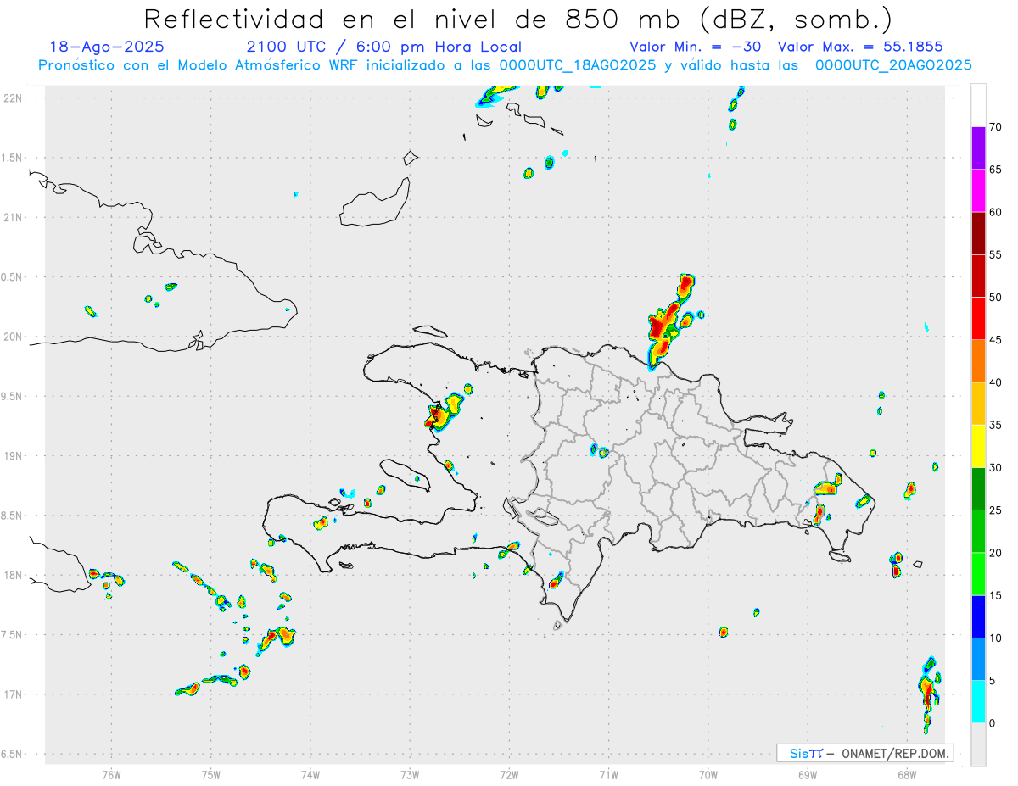Screen dimensions: 1018x786
Task: Pick the dark blue 10-15 dBZ band
Action: click(x=978, y=616)
